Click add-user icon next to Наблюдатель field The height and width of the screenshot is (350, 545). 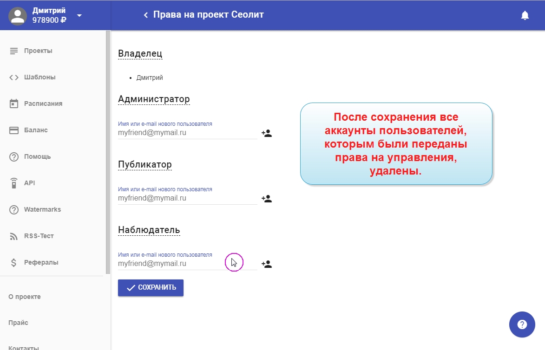(x=266, y=264)
